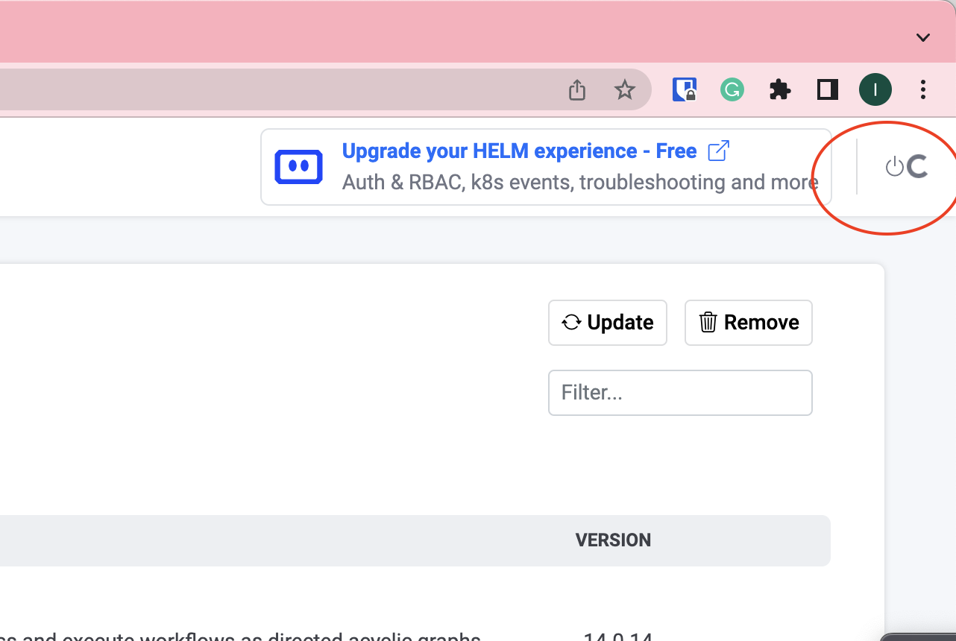The width and height of the screenshot is (956, 641).
Task: Click the share icon in the toolbar
Action: [x=576, y=89]
